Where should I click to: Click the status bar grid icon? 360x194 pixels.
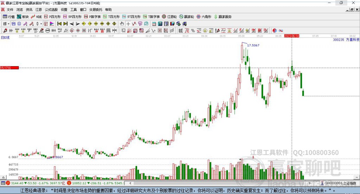[x=3, y=183]
